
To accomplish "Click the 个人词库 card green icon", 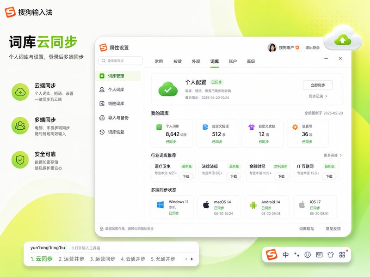I will tap(159, 127).
